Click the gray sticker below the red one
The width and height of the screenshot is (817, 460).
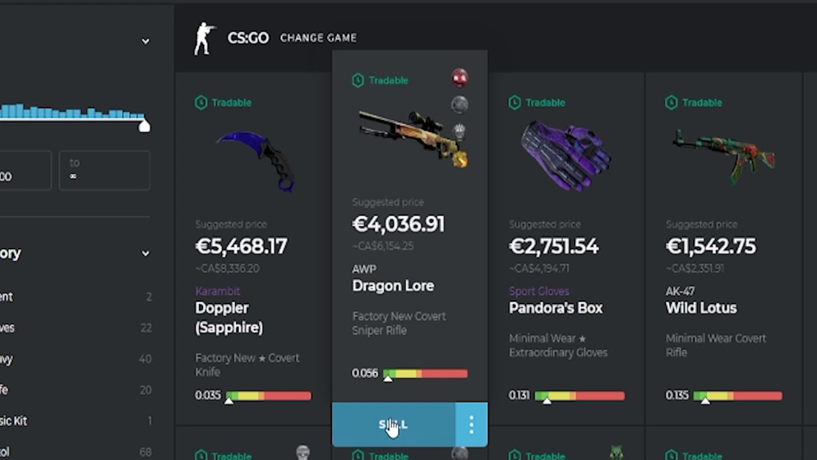point(460,104)
